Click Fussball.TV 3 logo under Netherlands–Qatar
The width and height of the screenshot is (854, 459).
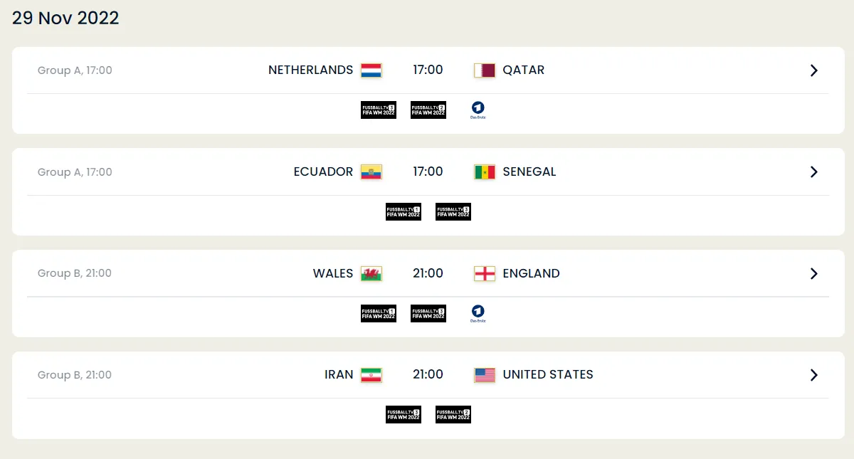pos(379,110)
